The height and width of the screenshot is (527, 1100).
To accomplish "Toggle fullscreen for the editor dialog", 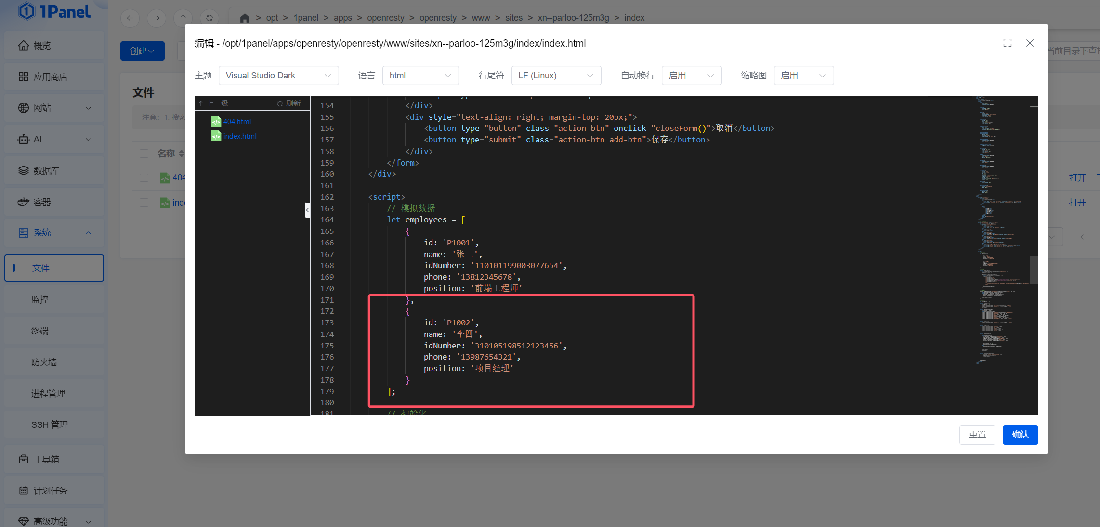I will click(x=1007, y=43).
